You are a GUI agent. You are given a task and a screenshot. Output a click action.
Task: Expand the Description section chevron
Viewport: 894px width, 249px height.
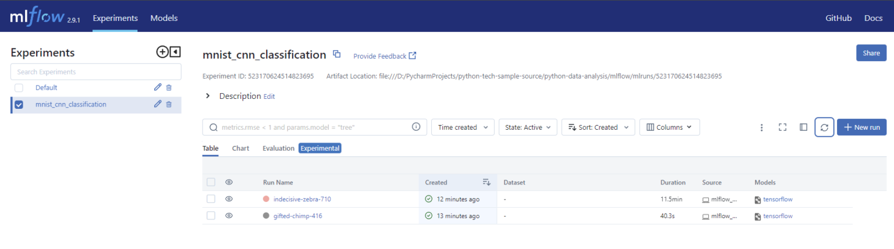coord(208,96)
